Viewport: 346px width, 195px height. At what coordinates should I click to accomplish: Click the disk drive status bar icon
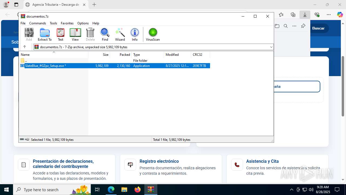click(x=22, y=139)
